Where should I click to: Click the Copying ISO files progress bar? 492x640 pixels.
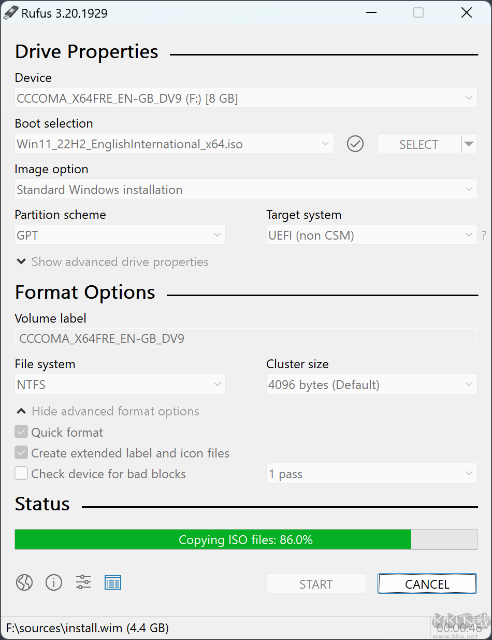tap(246, 539)
